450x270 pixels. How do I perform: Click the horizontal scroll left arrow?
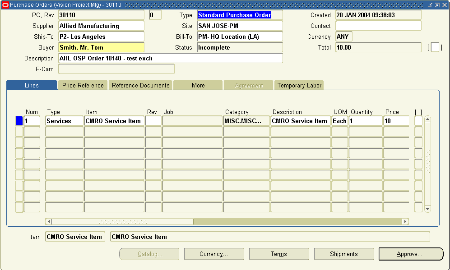click(x=48, y=221)
